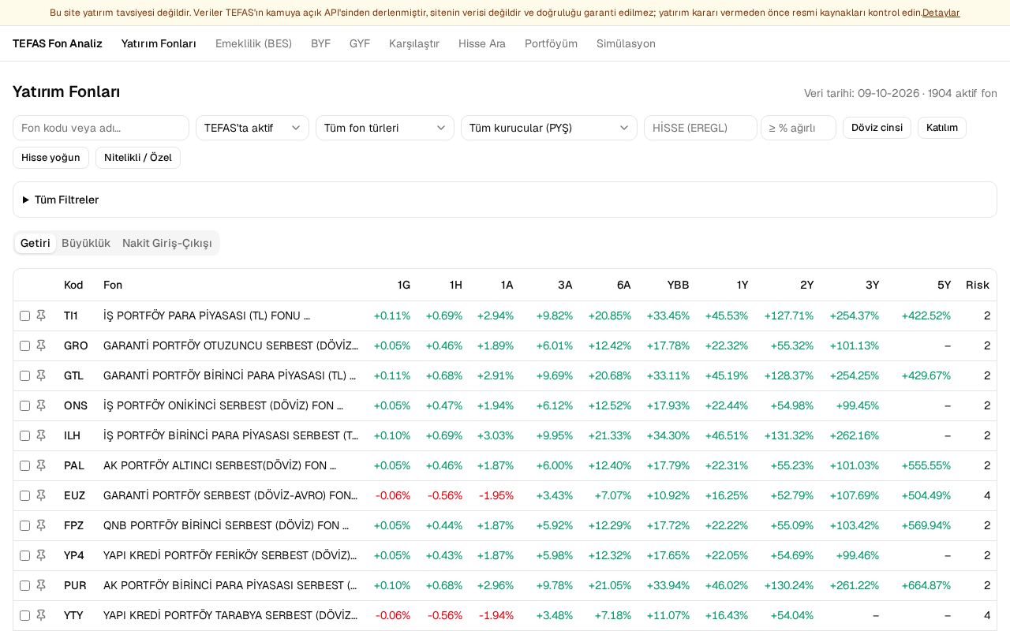Click the minimum weight percent input
Image resolution: width=1010 pixels, height=631 pixels.
[x=799, y=128]
